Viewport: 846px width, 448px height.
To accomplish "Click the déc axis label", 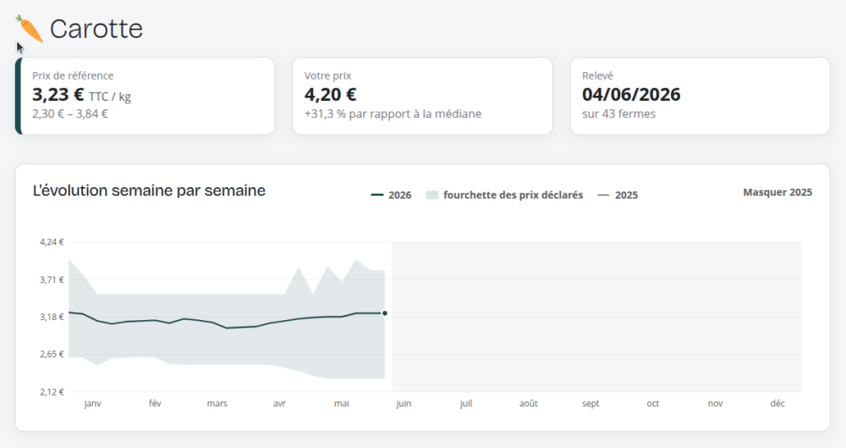I will [x=777, y=404].
